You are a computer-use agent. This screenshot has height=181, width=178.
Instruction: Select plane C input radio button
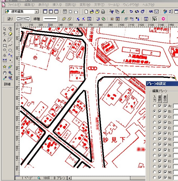pyautogui.click(x=155, y=117)
